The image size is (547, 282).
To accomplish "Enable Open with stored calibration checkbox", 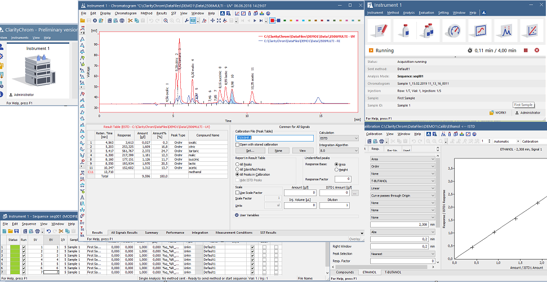I will point(237,144).
